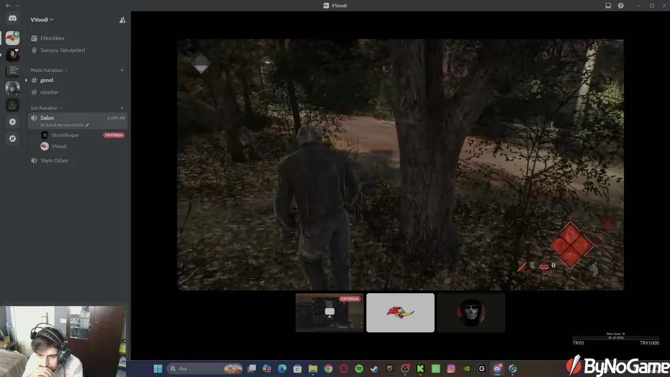Open Discord help question-mark icon

coord(621,6)
